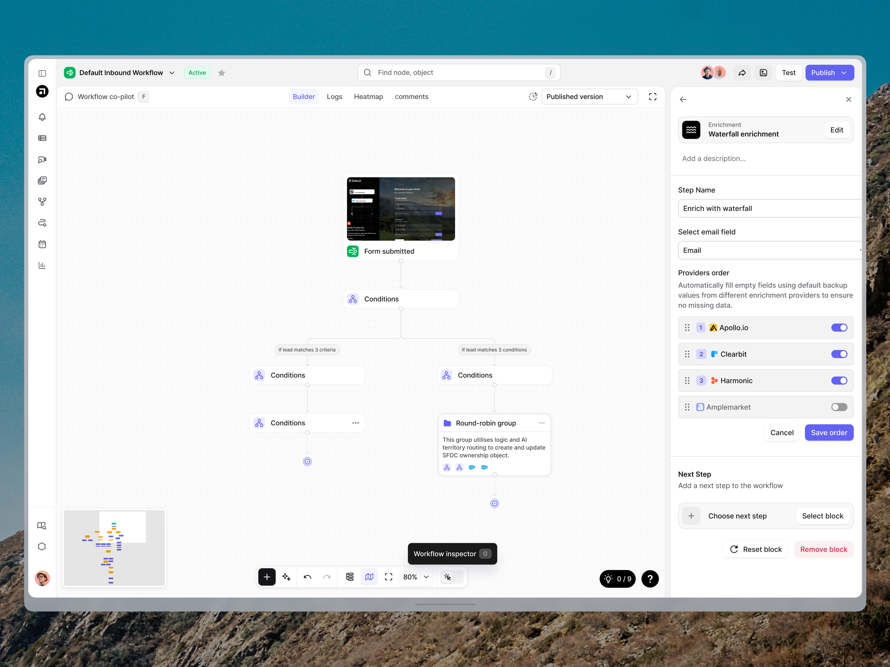This screenshot has height=667, width=890.
Task: Click the undo arrow in bottom toolbar
Action: (307, 577)
